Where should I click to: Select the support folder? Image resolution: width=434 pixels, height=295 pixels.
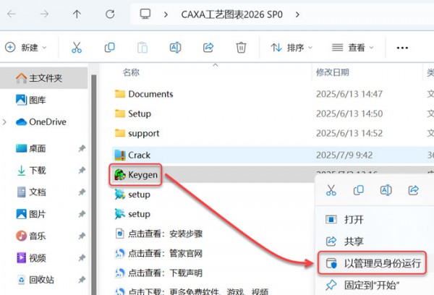coord(137,133)
